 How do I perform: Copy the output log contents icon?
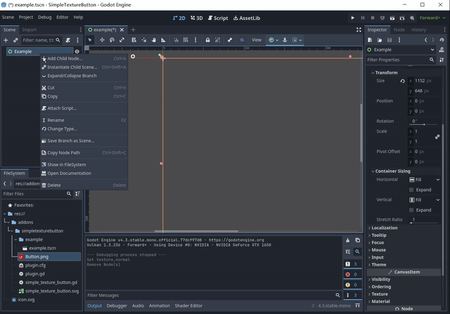(x=358, y=240)
